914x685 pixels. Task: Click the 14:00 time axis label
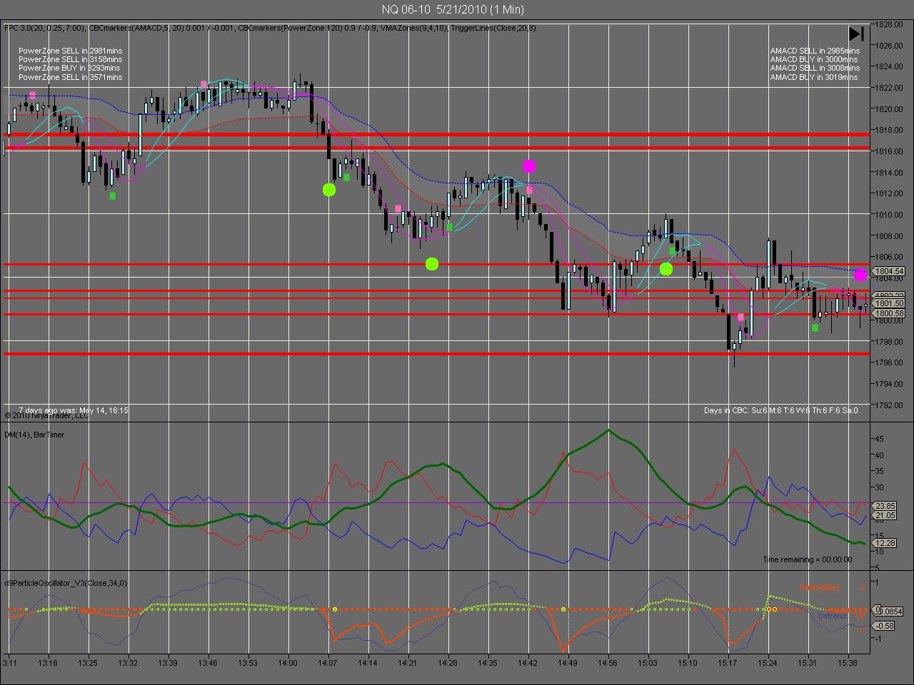[x=288, y=663]
